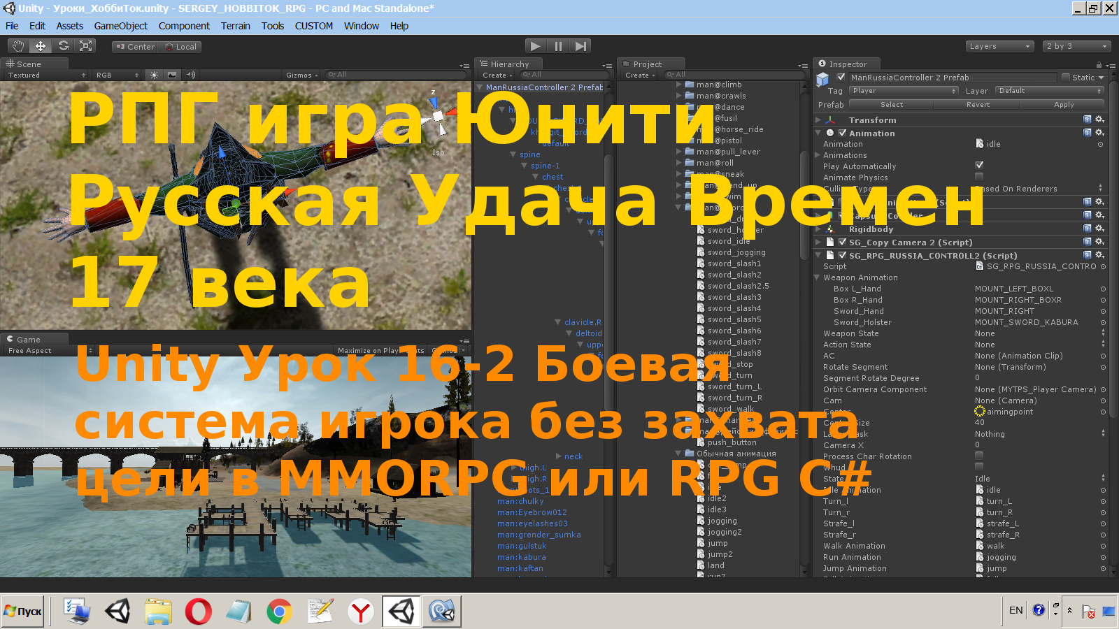
Task: Select the Rotate tool
Action: click(x=63, y=46)
